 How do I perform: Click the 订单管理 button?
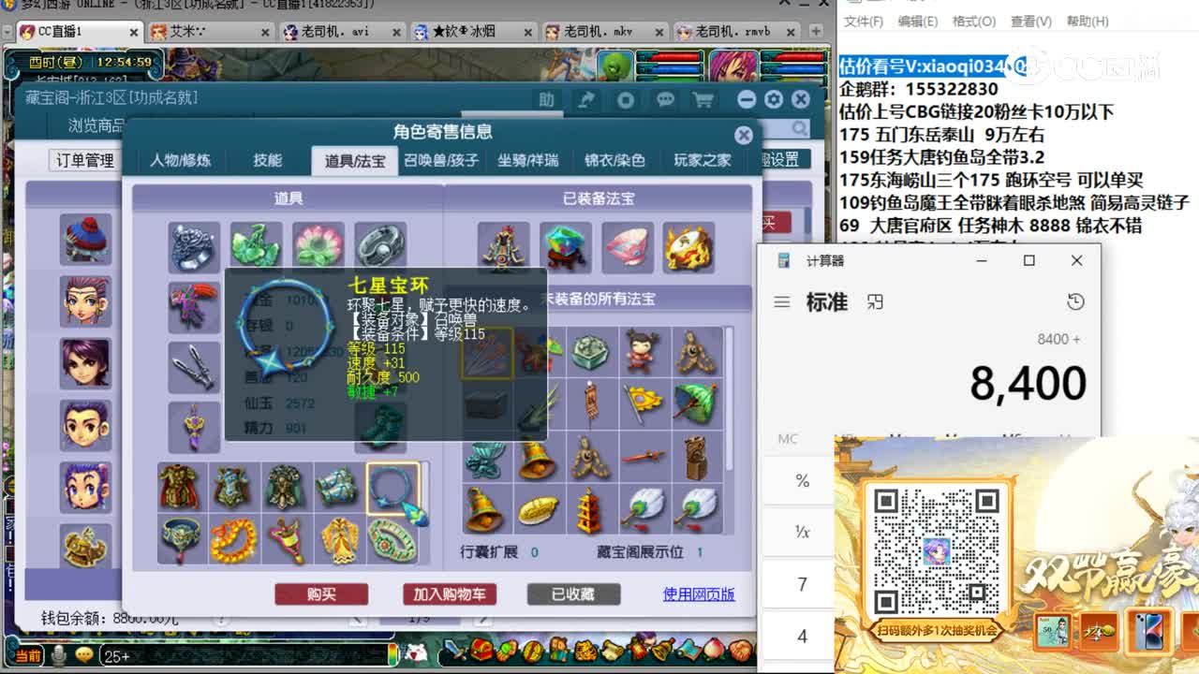click(x=85, y=160)
